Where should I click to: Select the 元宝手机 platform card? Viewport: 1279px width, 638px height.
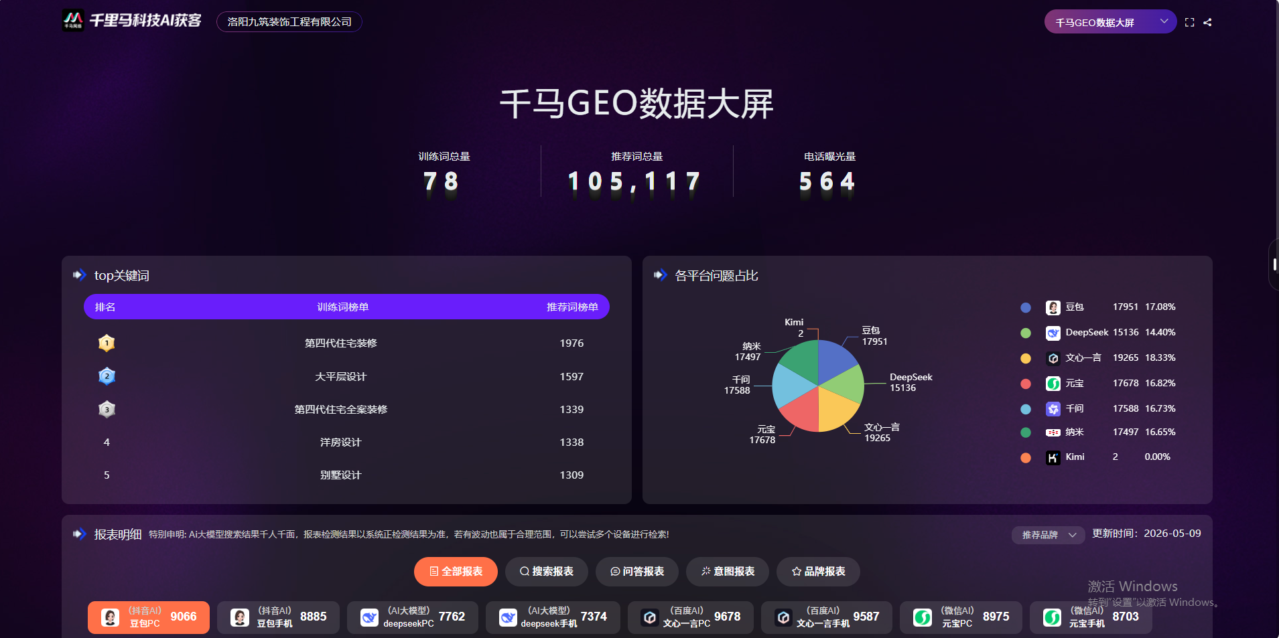1091,617
